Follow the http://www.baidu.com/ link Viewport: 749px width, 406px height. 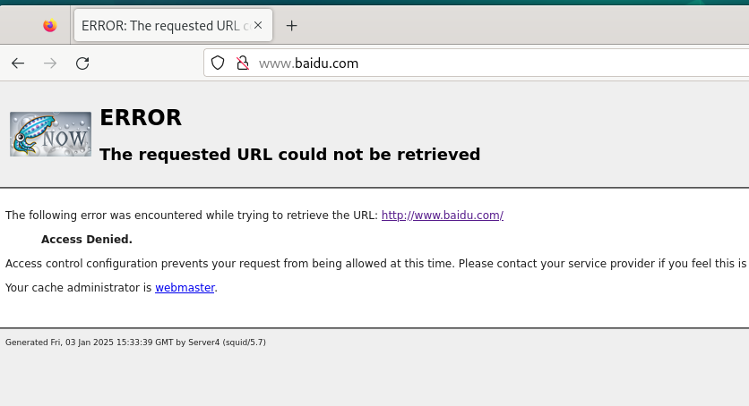tap(443, 215)
